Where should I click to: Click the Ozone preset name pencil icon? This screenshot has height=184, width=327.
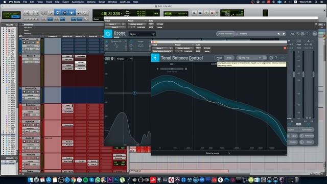(x=153, y=34)
